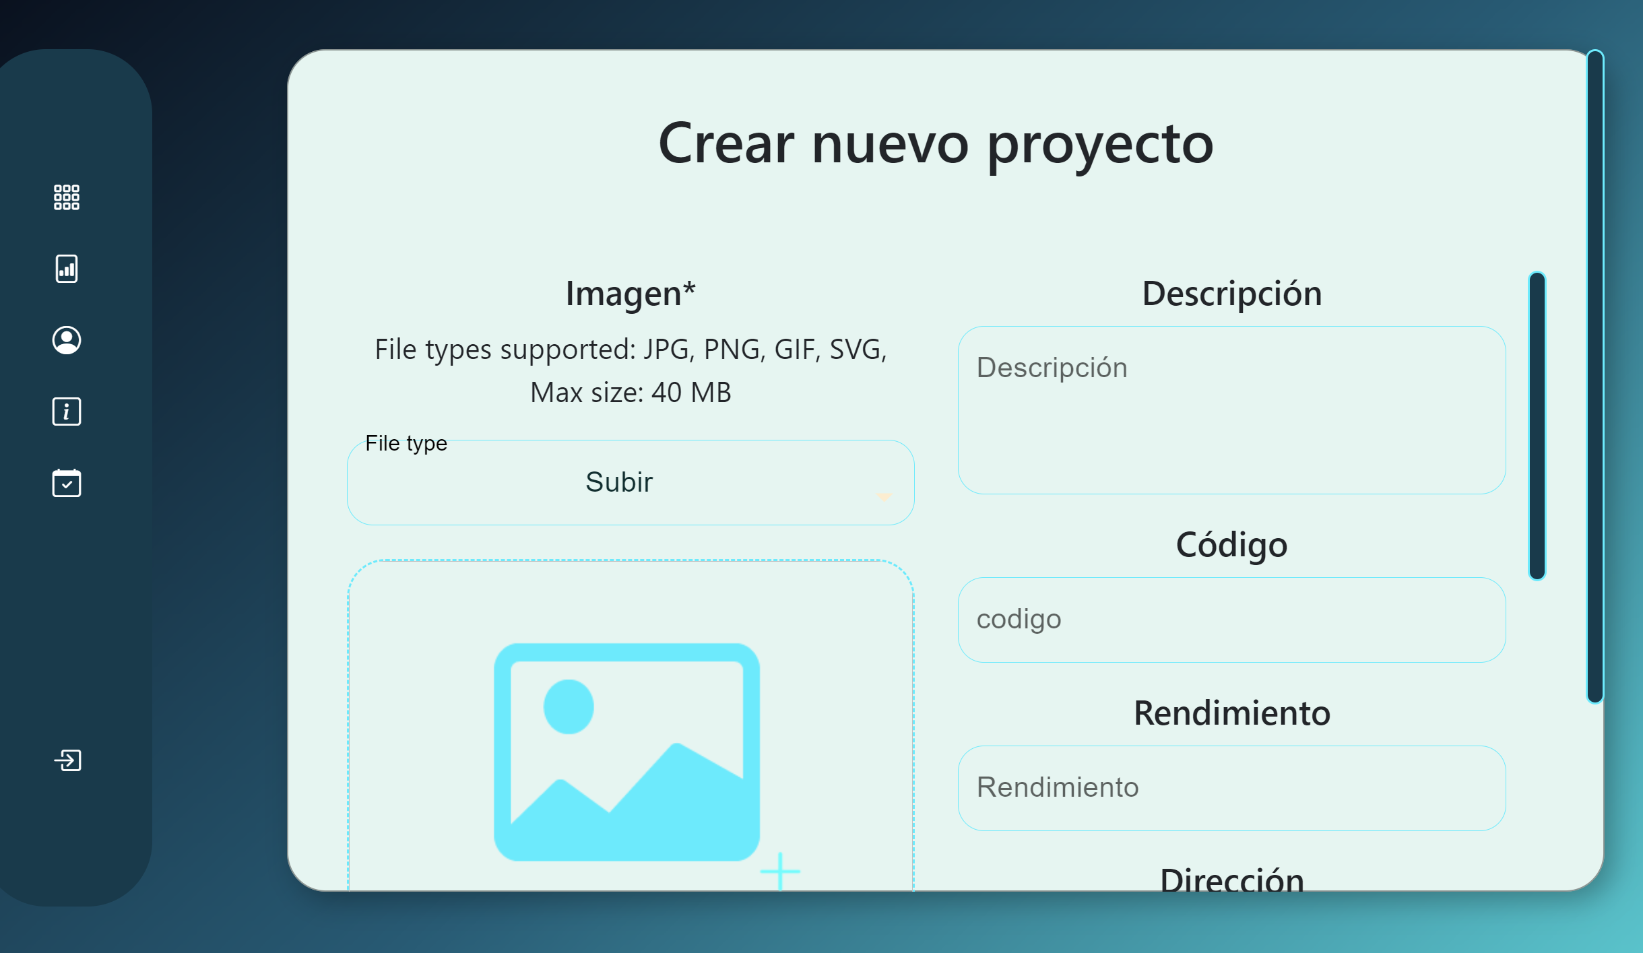Image resolution: width=1643 pixels, height=953 pixels.
Task: Click the 'Descripción' heading label
Action: [1231, 294]
